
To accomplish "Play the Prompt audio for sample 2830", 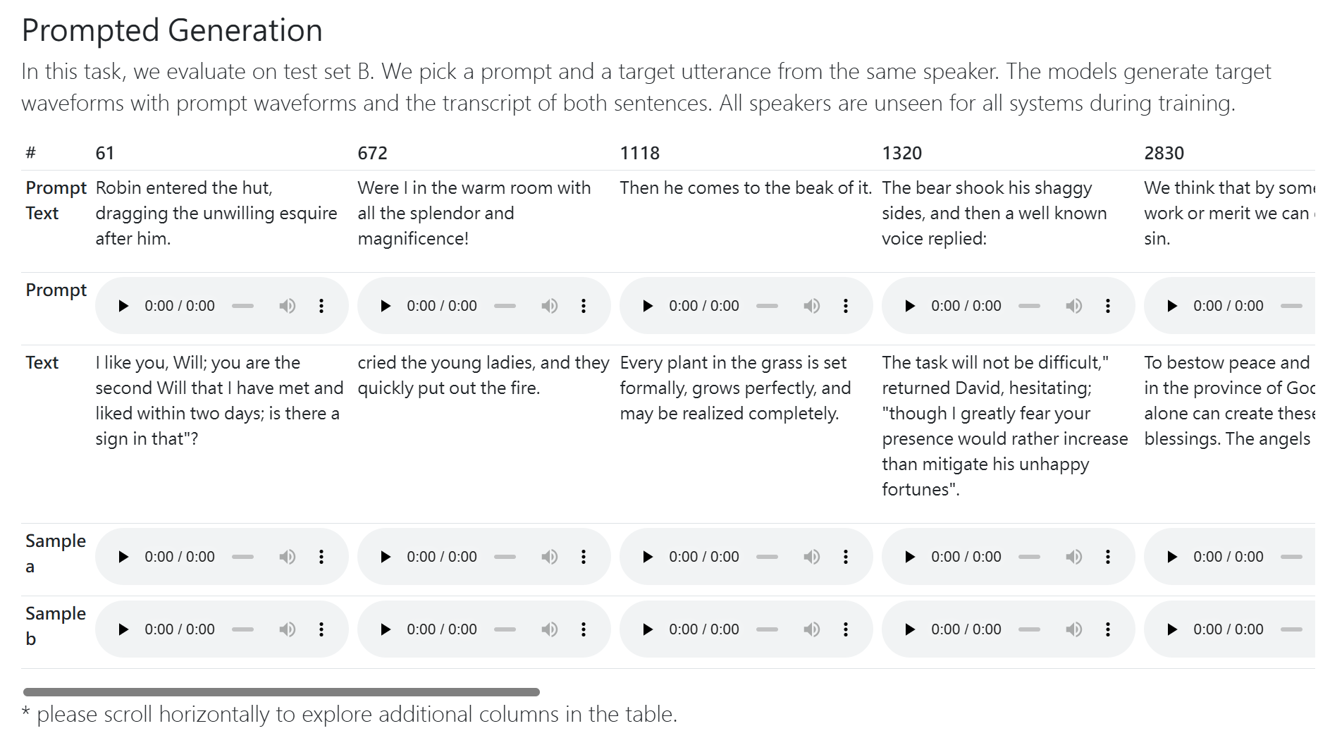I will click(x=1172, y=306).
